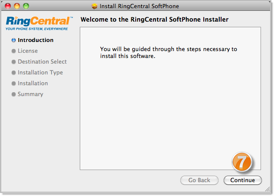
Task: Select the Destination Select step label
Action: click(42, 61)
